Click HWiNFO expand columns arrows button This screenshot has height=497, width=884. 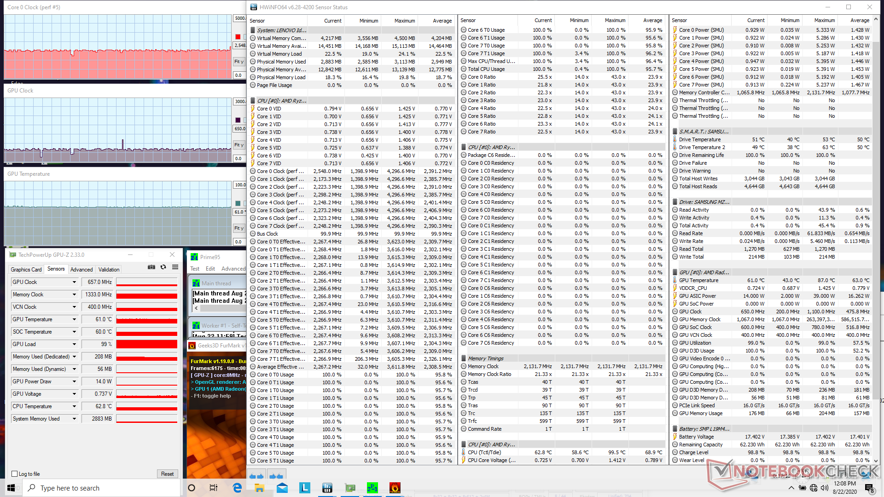[x=257, y=476]
